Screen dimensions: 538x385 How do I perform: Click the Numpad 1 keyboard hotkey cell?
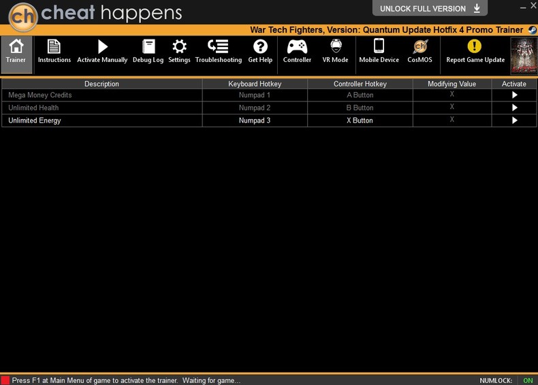coord(255,95)
